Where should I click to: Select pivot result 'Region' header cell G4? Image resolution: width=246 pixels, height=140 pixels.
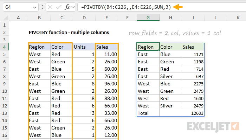(x=148, y=47)
